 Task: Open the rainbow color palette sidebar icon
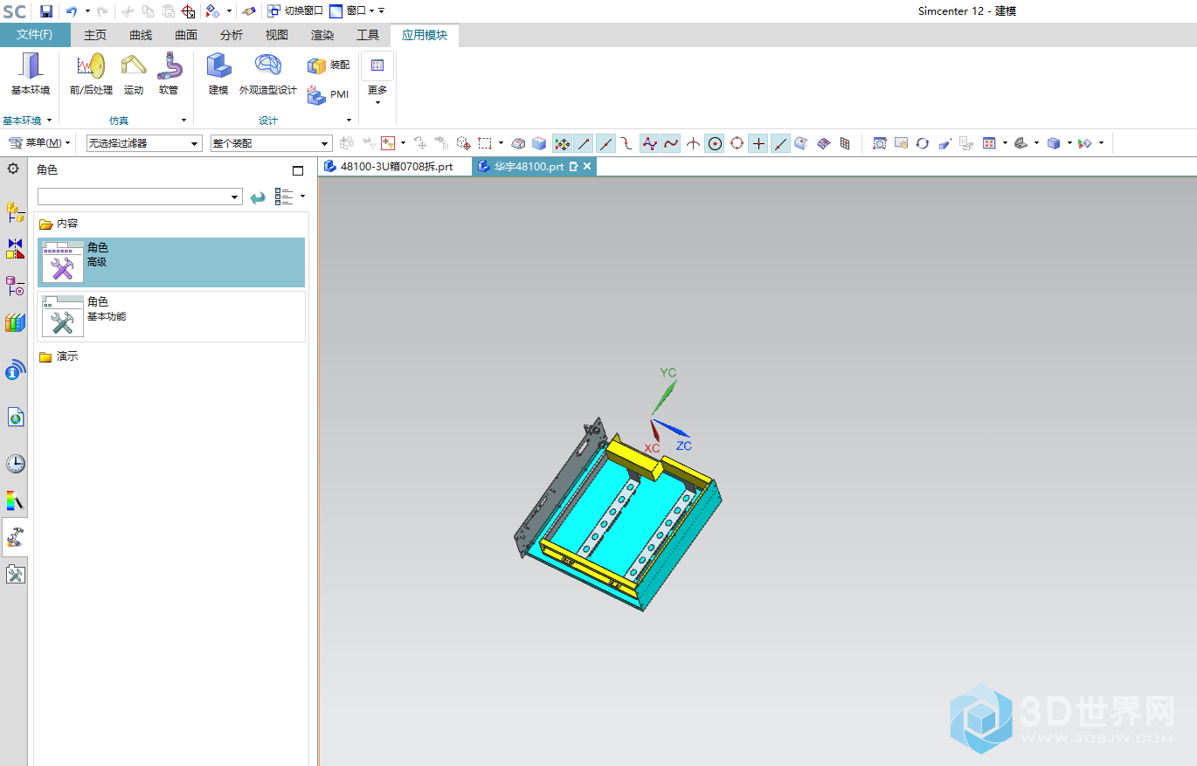[15, 500]
